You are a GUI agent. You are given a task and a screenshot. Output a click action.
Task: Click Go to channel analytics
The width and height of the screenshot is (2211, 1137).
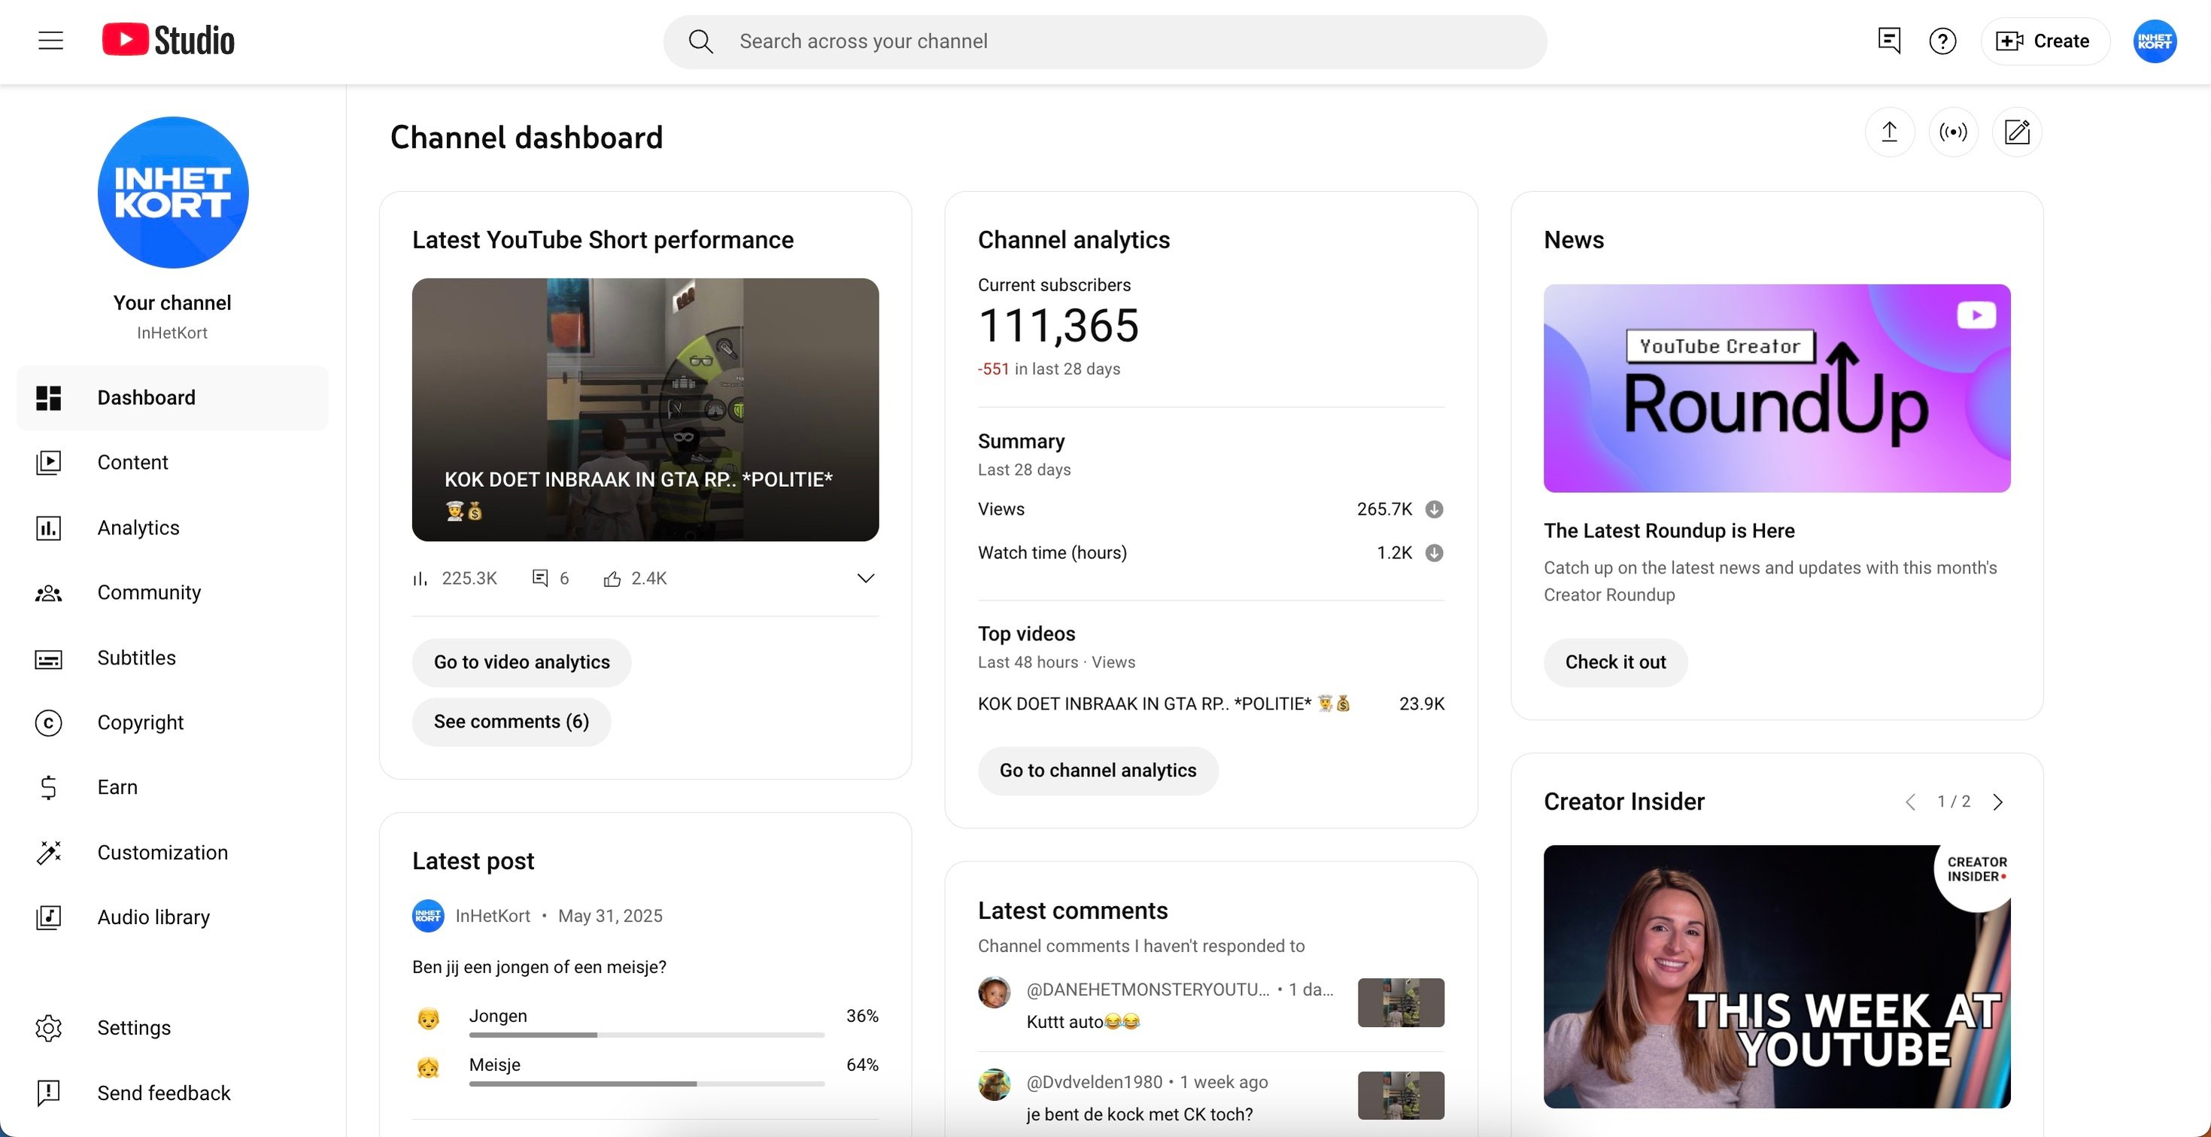[1097, 771]
